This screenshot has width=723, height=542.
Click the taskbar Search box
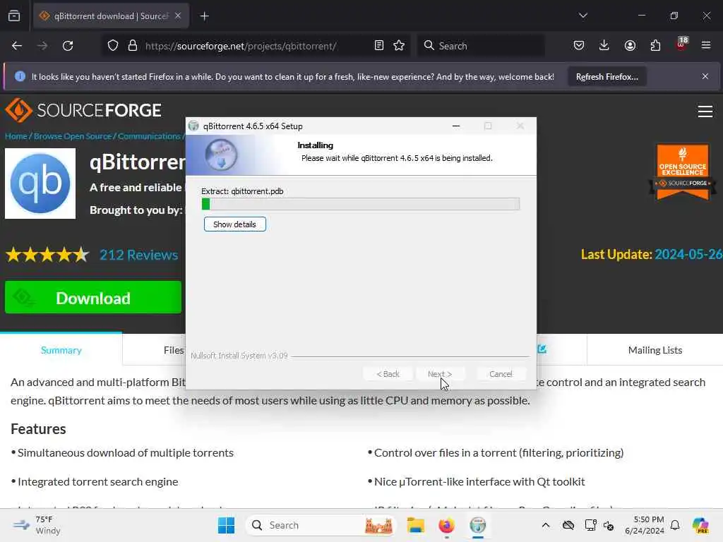pyautogui.click(x=322, y=525)
